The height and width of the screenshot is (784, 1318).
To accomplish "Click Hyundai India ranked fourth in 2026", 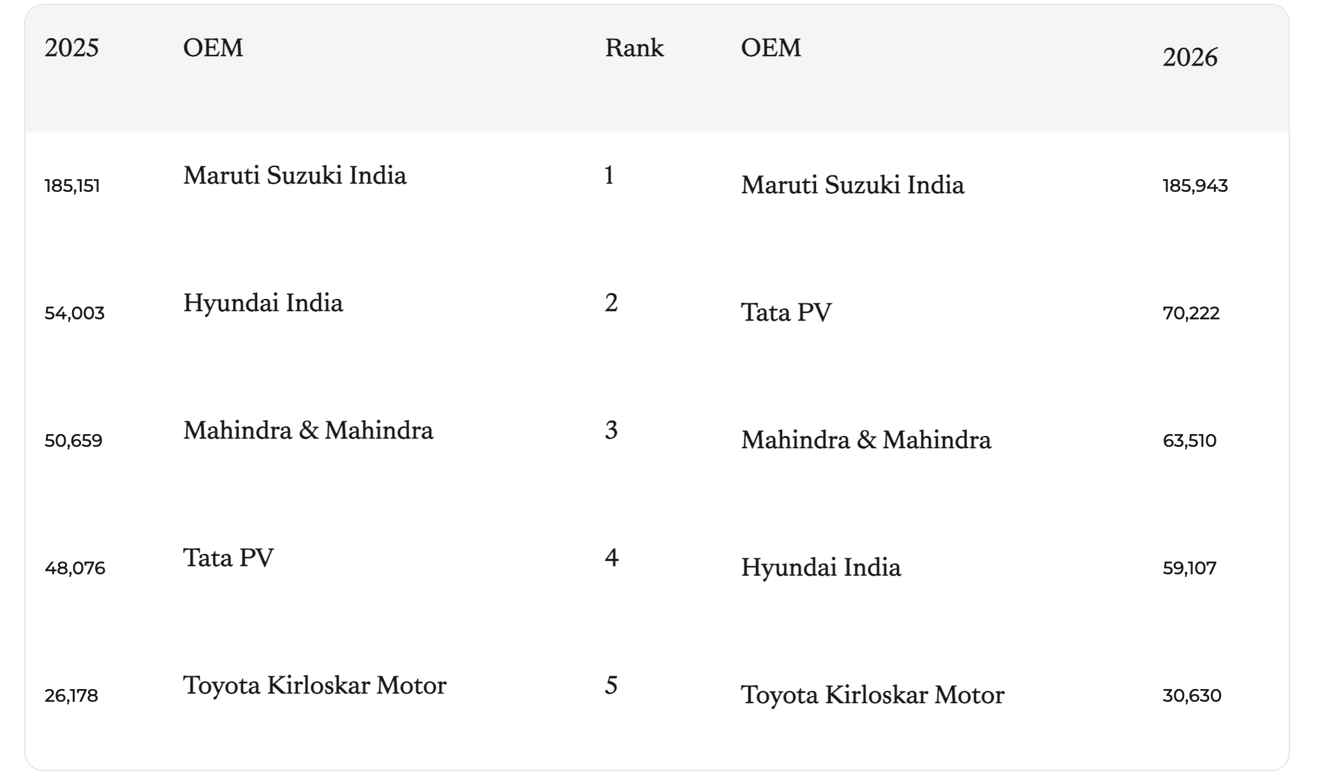I will tap(820, 568).
